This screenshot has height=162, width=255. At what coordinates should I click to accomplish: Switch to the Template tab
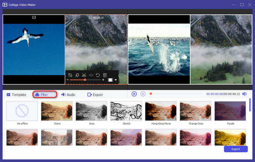pyautogui.click(x=16, y=95)
